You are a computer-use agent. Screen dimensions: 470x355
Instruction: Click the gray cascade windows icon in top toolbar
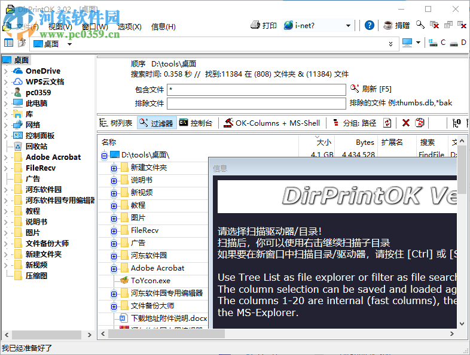[448, 25]
